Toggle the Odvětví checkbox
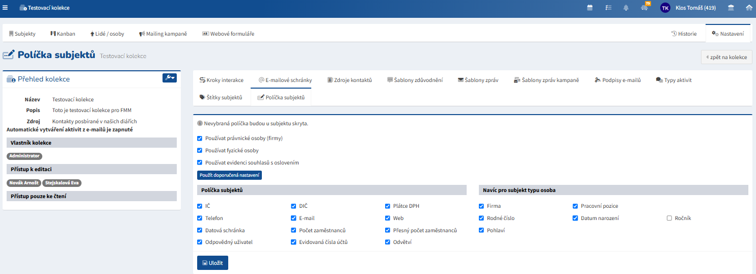This screenshot has height=274, width=756. [388, 242]
